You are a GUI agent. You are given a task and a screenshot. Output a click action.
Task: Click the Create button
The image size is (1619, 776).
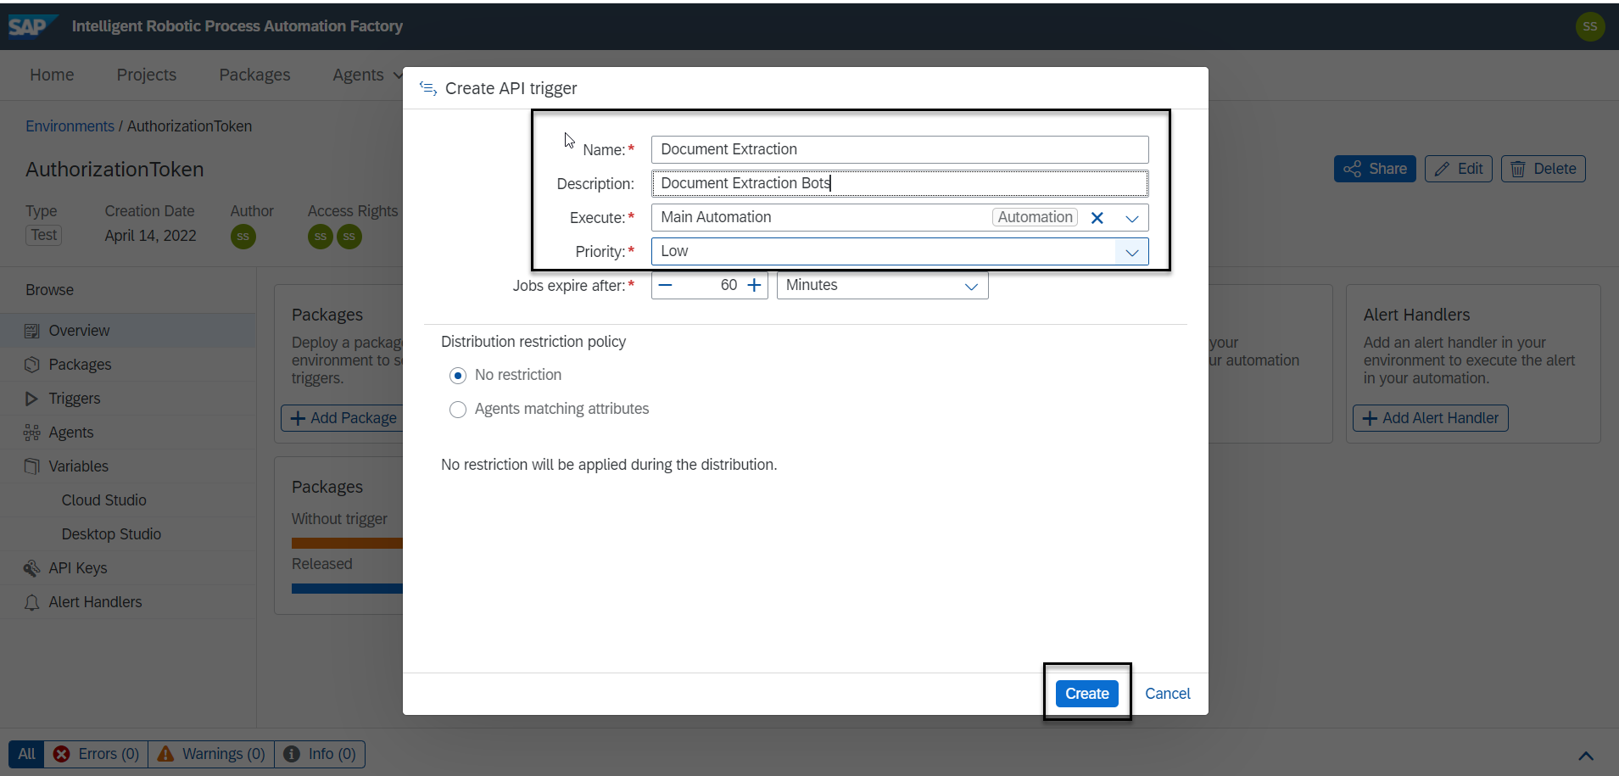coord(1087,694)
